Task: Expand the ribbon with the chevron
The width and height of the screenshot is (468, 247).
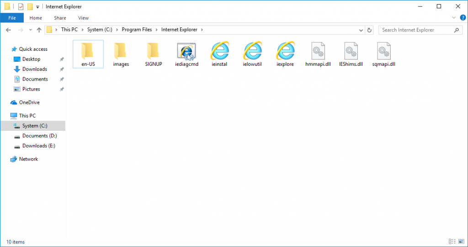Action: tap(454, 18)
